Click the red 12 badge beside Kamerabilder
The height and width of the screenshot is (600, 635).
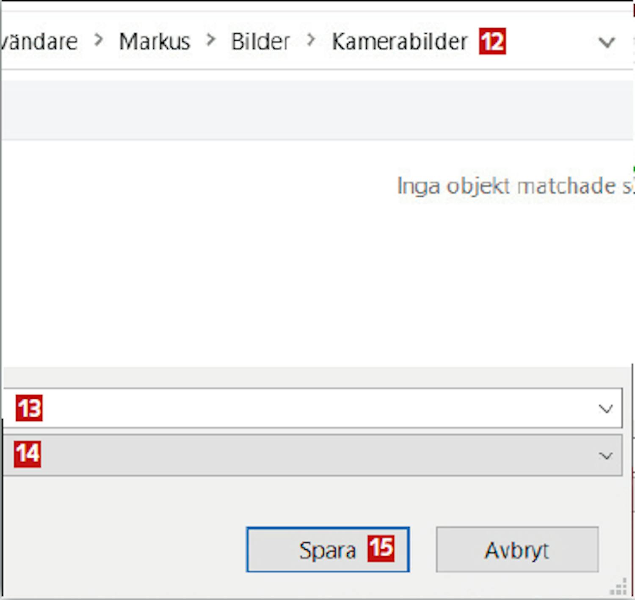[x=492, y=41]
